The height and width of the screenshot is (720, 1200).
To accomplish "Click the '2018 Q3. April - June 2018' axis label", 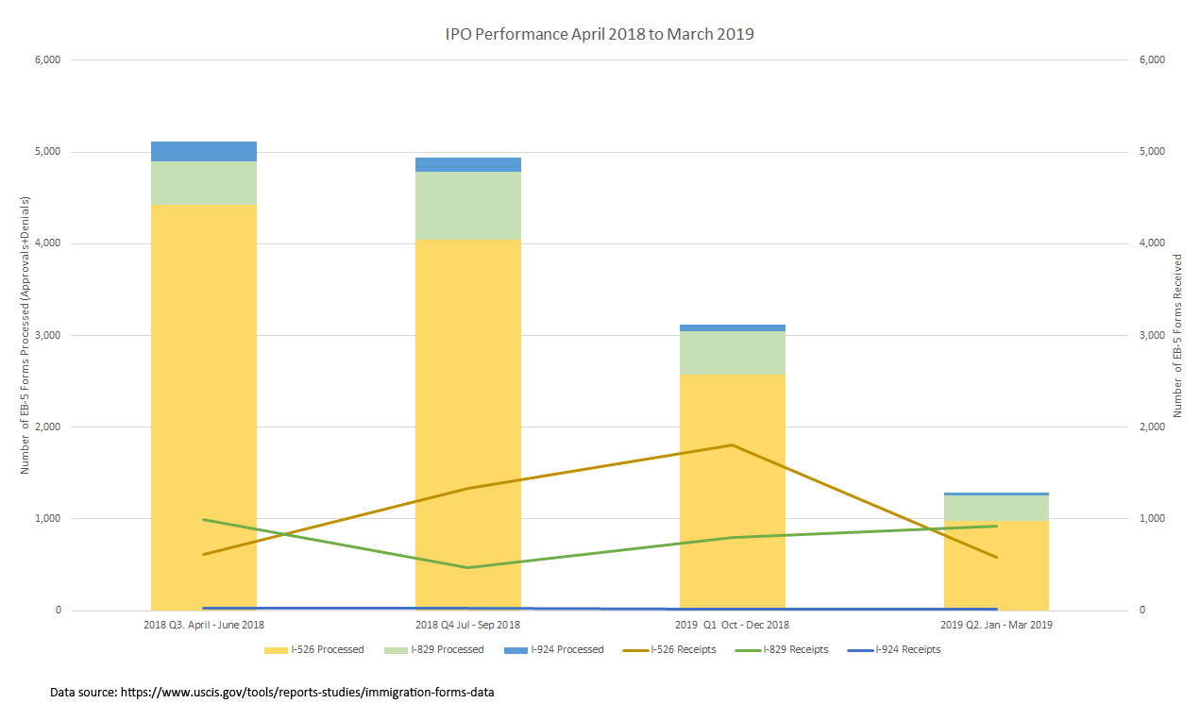I will click(204, 626).
